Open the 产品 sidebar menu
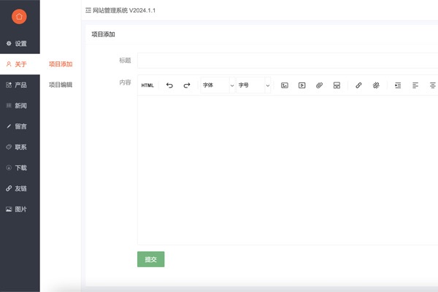 click(20, 85)
